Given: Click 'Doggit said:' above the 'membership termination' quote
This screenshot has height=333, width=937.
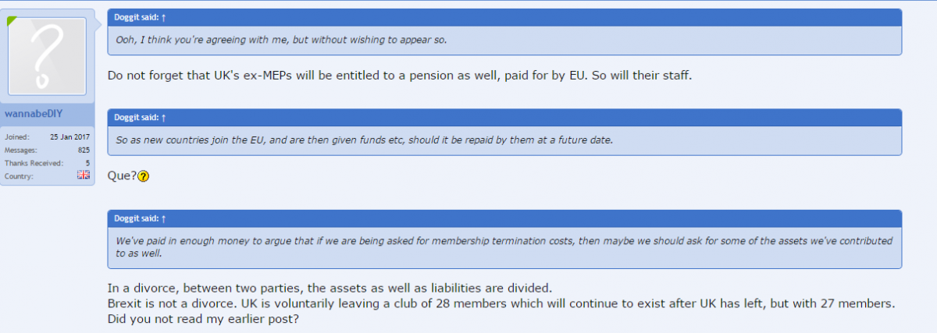Looking at the screenshot, I should point(136,218).
